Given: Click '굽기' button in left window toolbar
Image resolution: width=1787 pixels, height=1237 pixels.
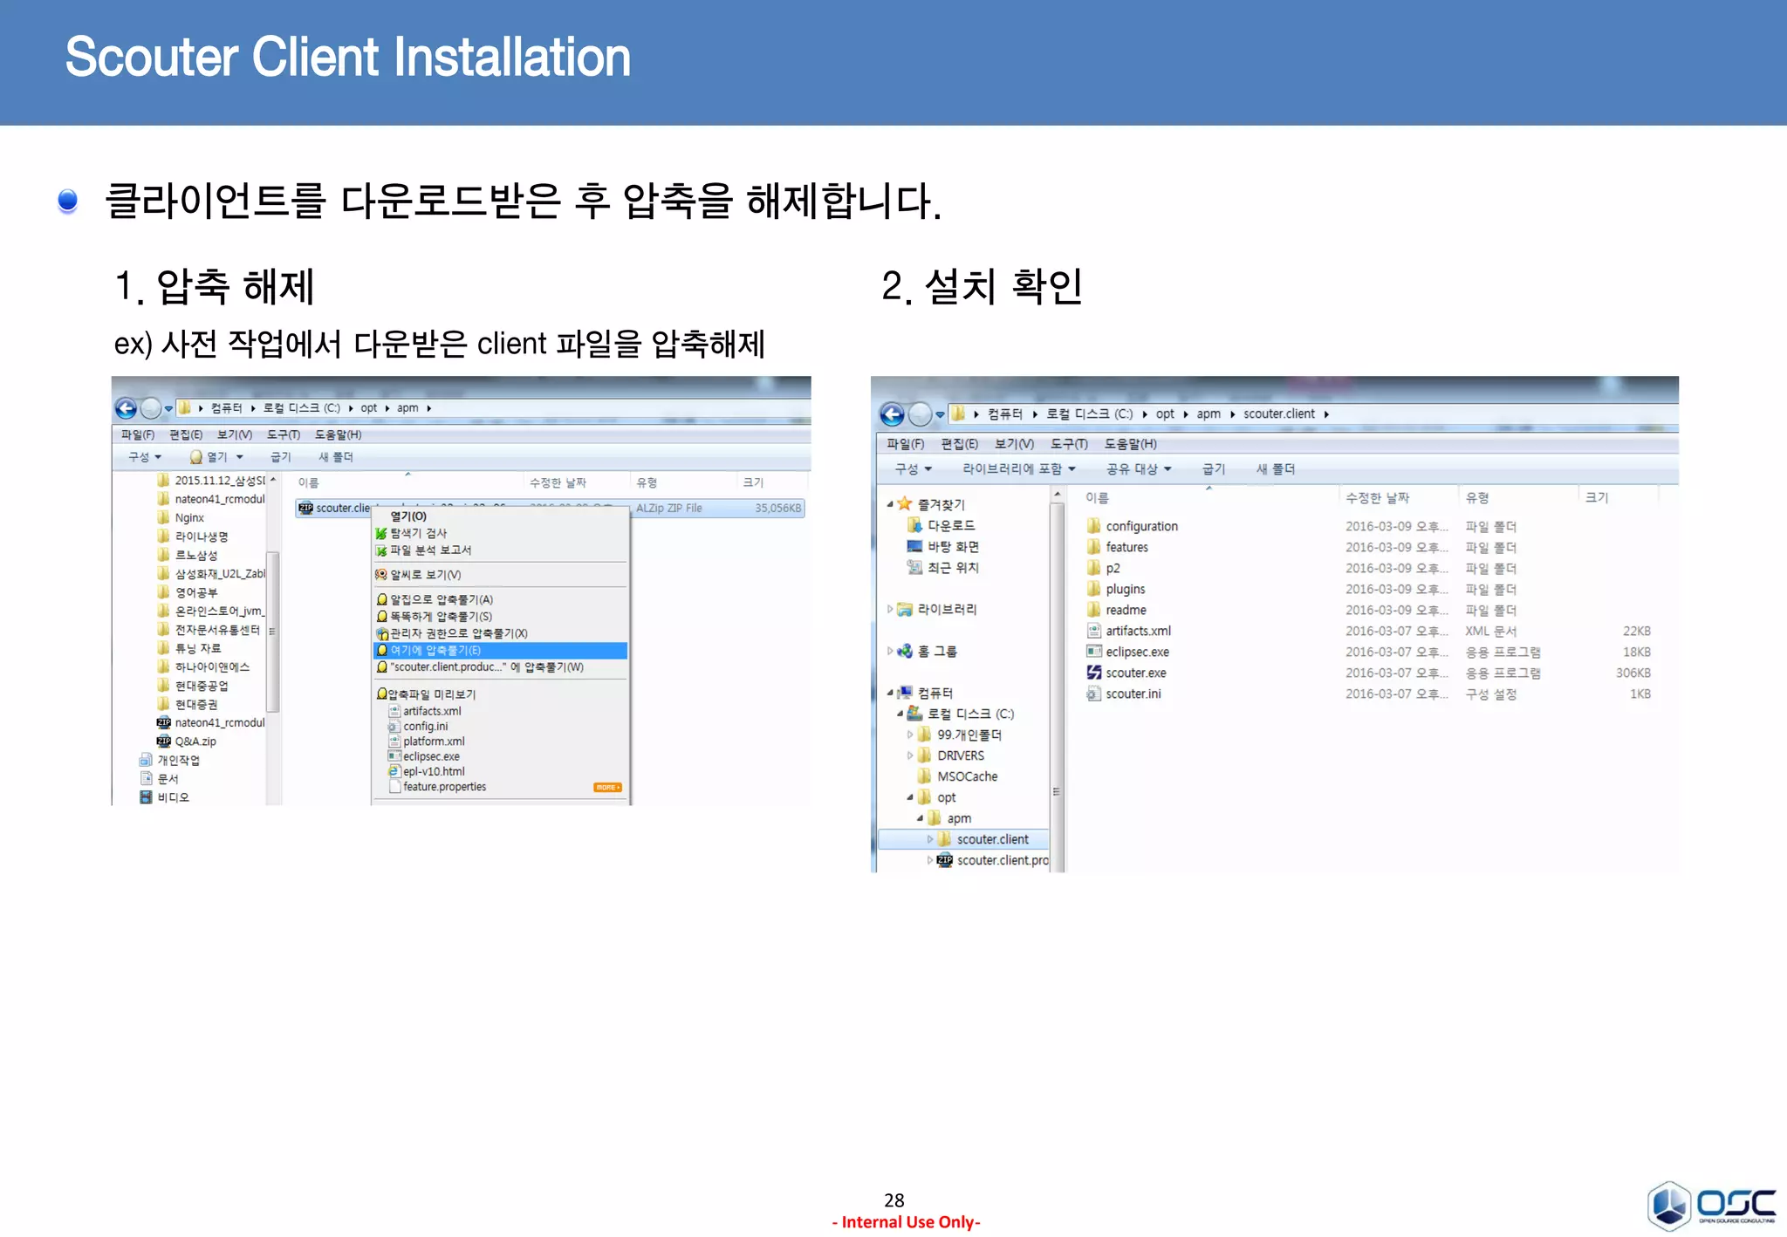Looking at the screenshot, I should tap(280, 457).
